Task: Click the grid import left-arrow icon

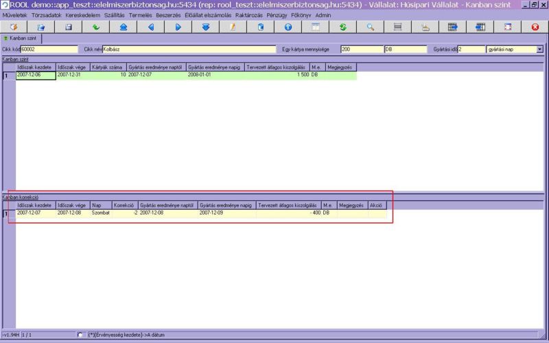Action: coord(480,27)
